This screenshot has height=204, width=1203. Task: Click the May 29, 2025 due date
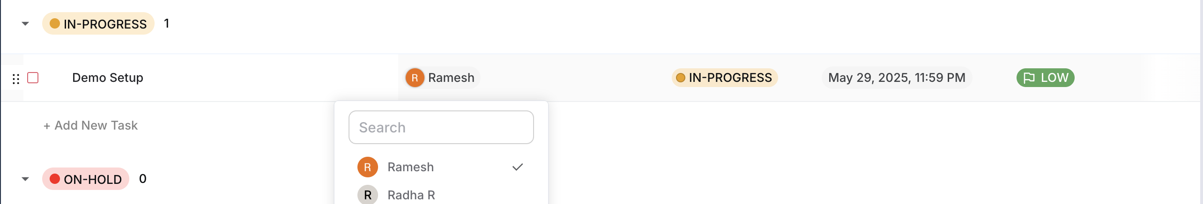pos(896,78)
